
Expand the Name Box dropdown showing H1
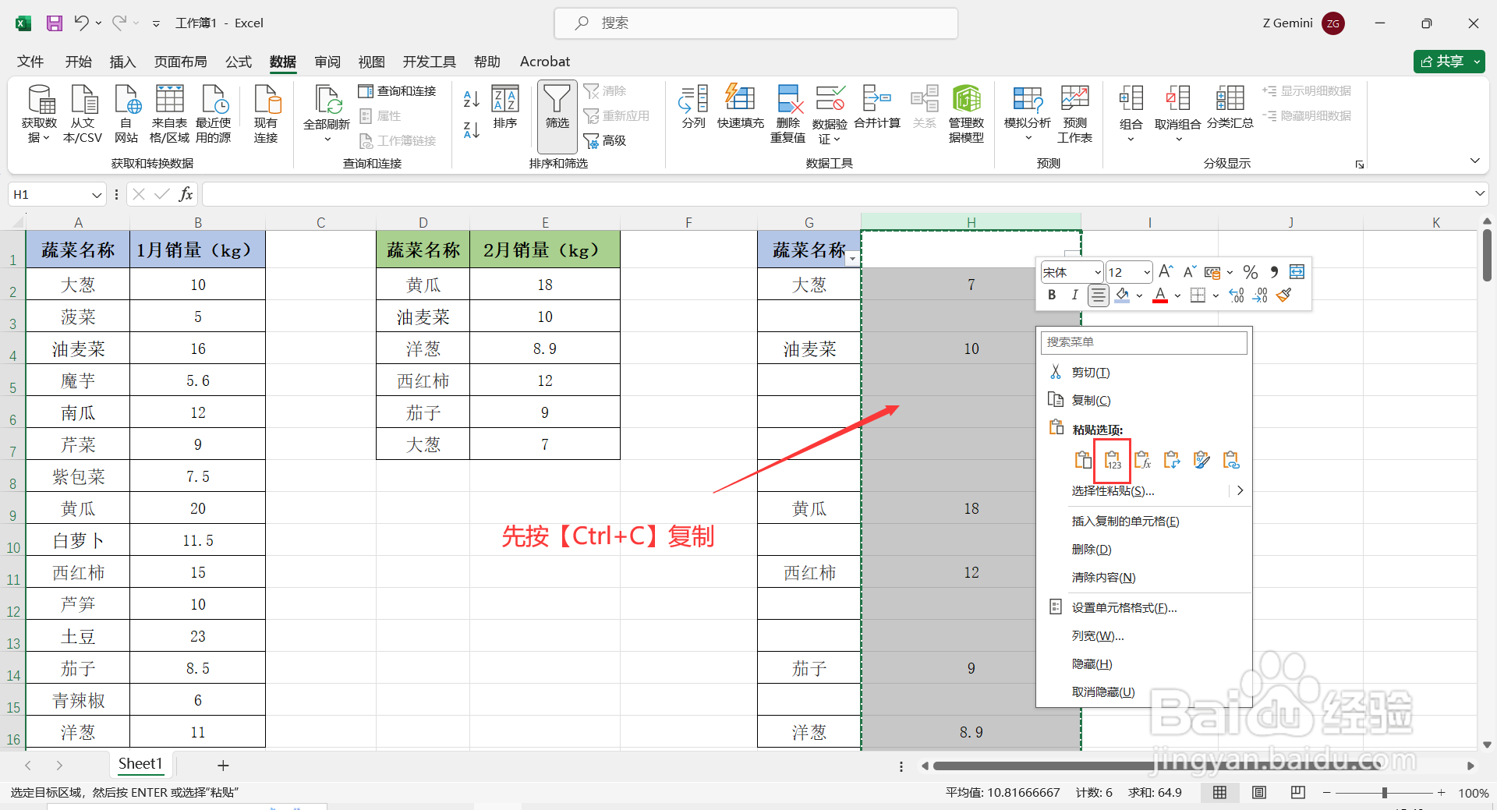(x=96, y=194)
